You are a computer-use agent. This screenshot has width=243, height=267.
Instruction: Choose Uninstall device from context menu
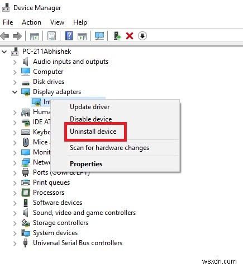93,132
